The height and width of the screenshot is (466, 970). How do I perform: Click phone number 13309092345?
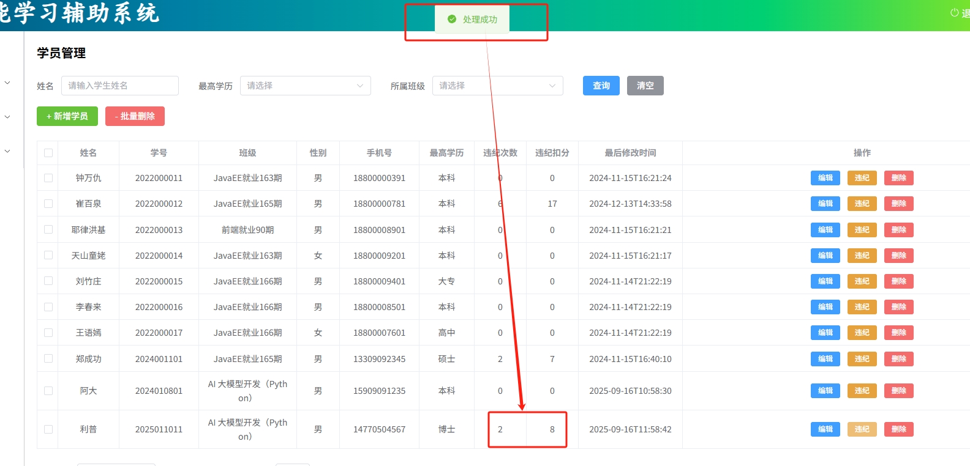(x=379, y=359)
